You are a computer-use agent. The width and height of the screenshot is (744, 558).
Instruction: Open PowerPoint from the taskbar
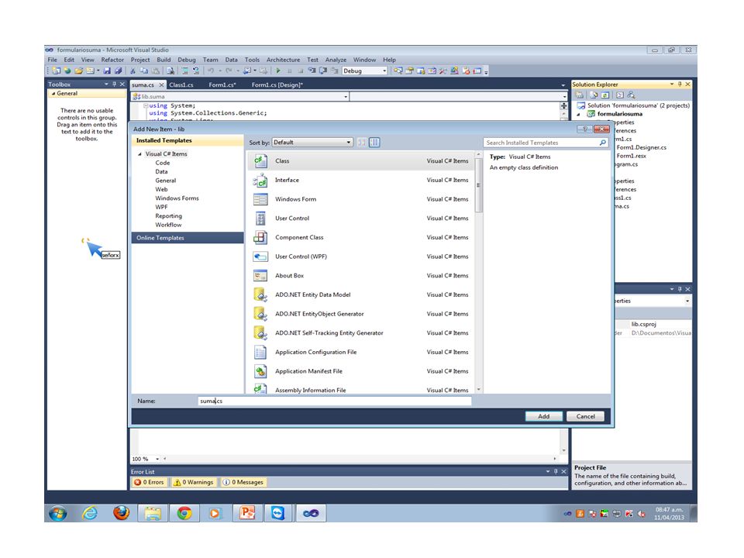pos(247,513)
